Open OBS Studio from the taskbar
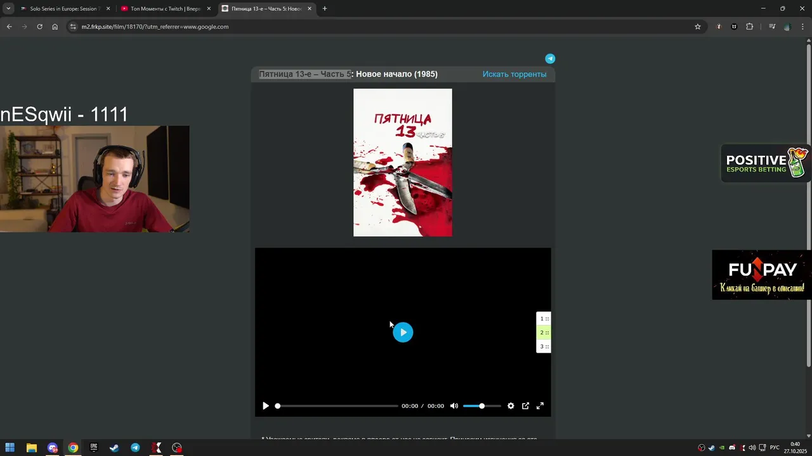 (177, 448)
